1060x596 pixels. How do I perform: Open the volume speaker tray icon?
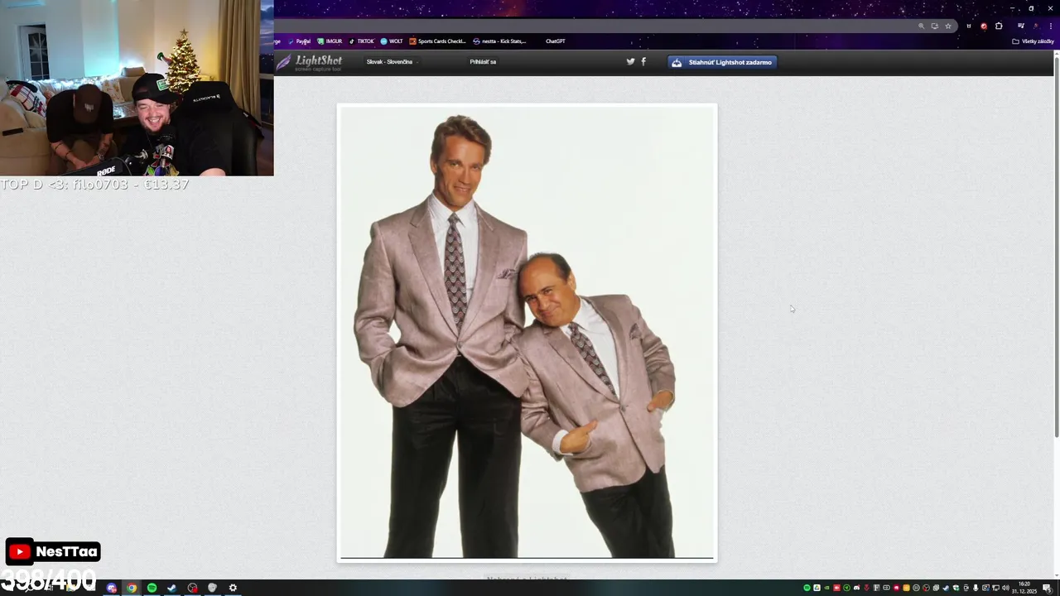[x=1005, y=588]
